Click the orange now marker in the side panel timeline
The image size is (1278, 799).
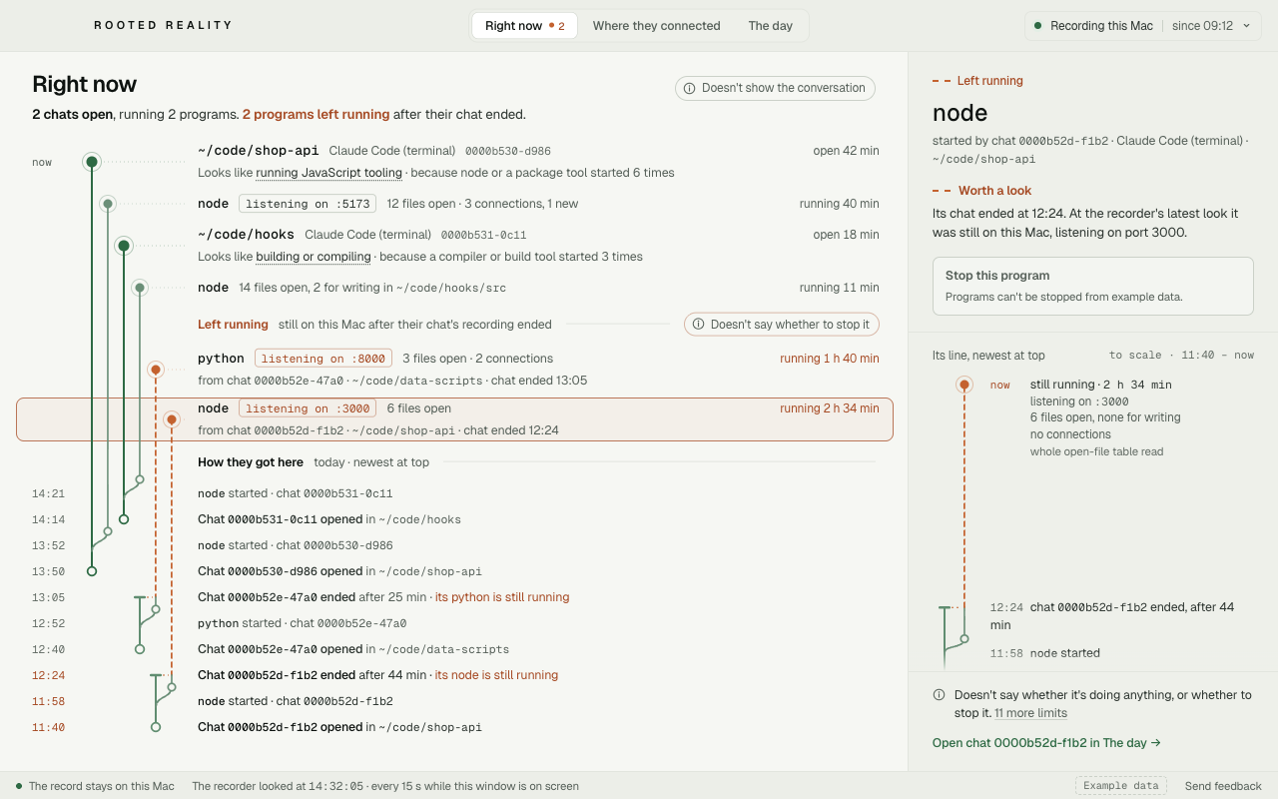tap(964, 385)
